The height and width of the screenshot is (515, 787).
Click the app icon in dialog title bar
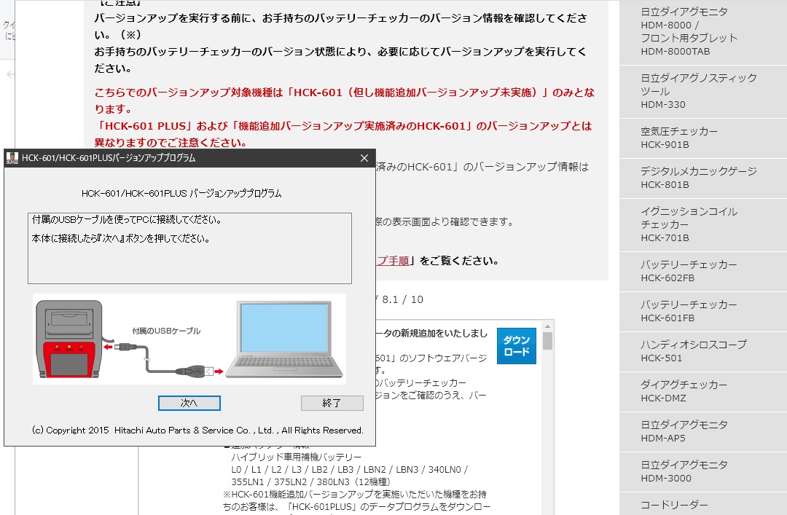click(12, 158)
